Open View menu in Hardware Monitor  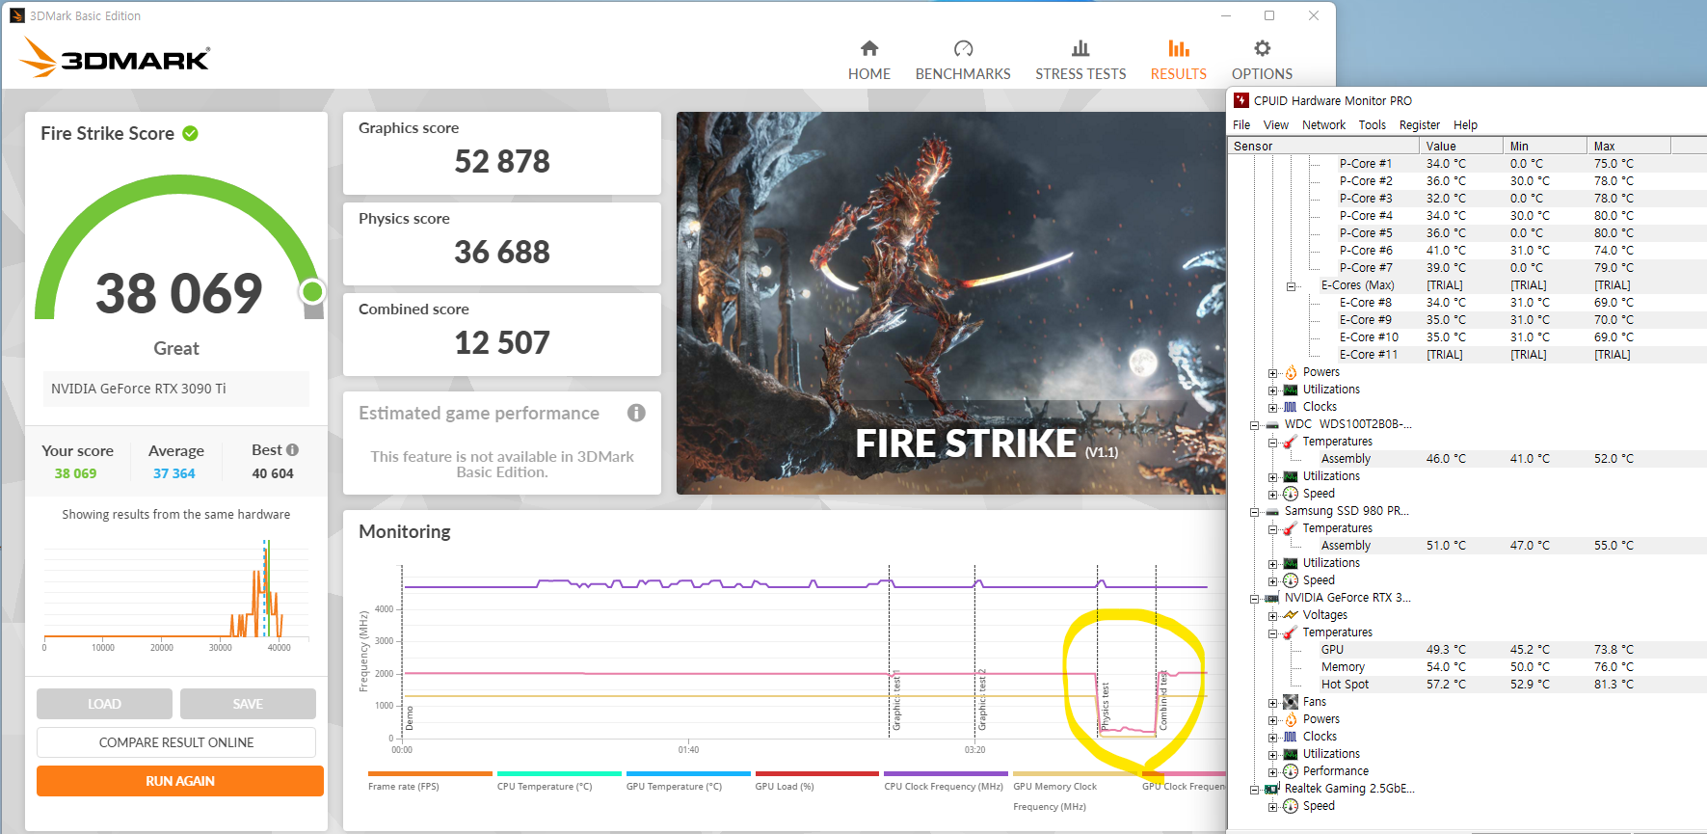click(x=1276, y=125)
